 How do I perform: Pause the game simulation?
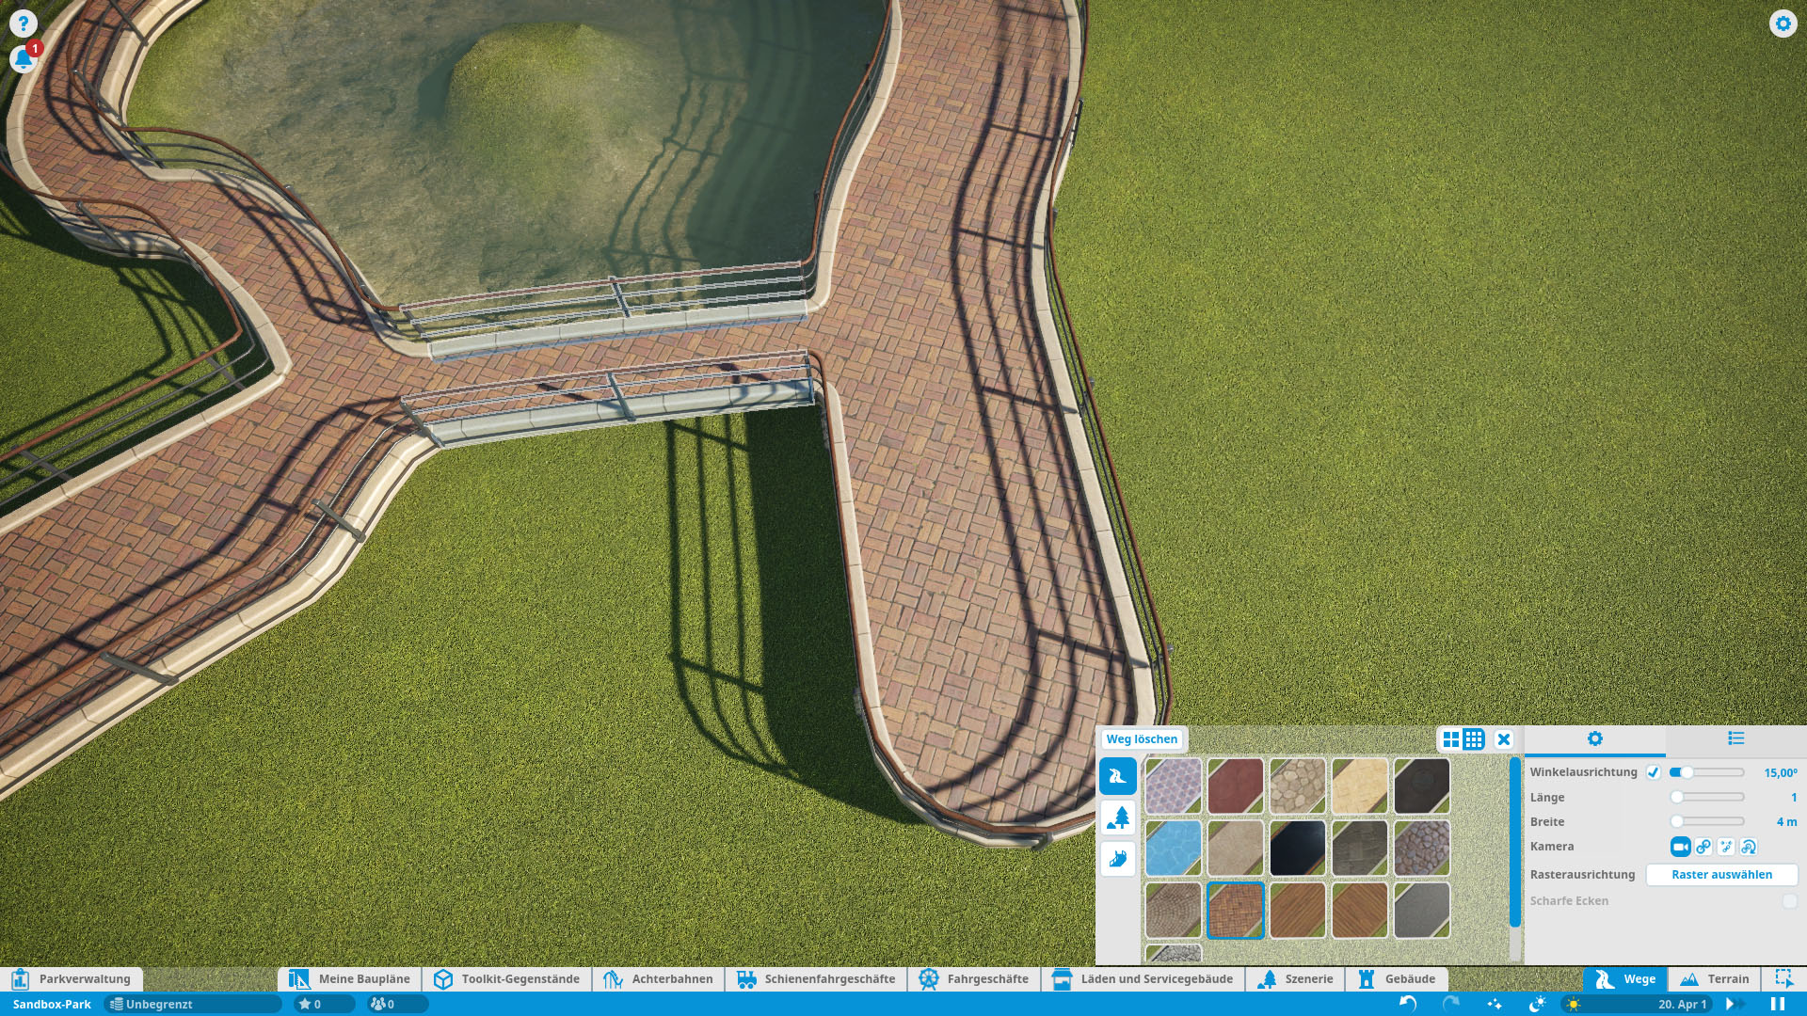(x=1777, y=1004)
